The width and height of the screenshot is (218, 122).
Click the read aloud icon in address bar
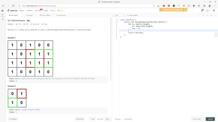[x=154, y=6]
